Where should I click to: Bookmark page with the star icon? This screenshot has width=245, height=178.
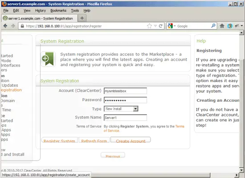(x=149, y=26)
